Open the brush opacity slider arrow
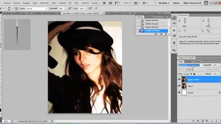 65,9
